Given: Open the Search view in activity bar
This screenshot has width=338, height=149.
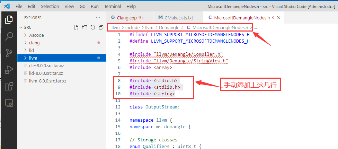Looking at the screenshot, I should (x=9, y=36).
